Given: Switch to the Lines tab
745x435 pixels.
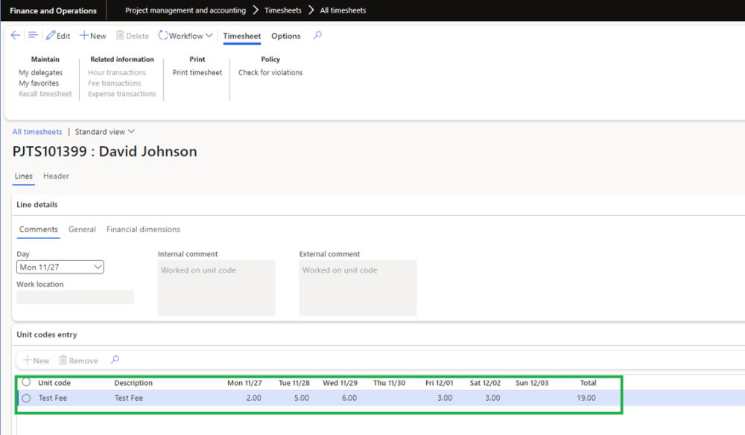Looking at the screenshot, I should click(x=23, y=177).
